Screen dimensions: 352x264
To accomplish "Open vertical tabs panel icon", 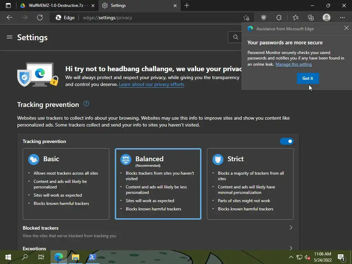I will point(8,5).
